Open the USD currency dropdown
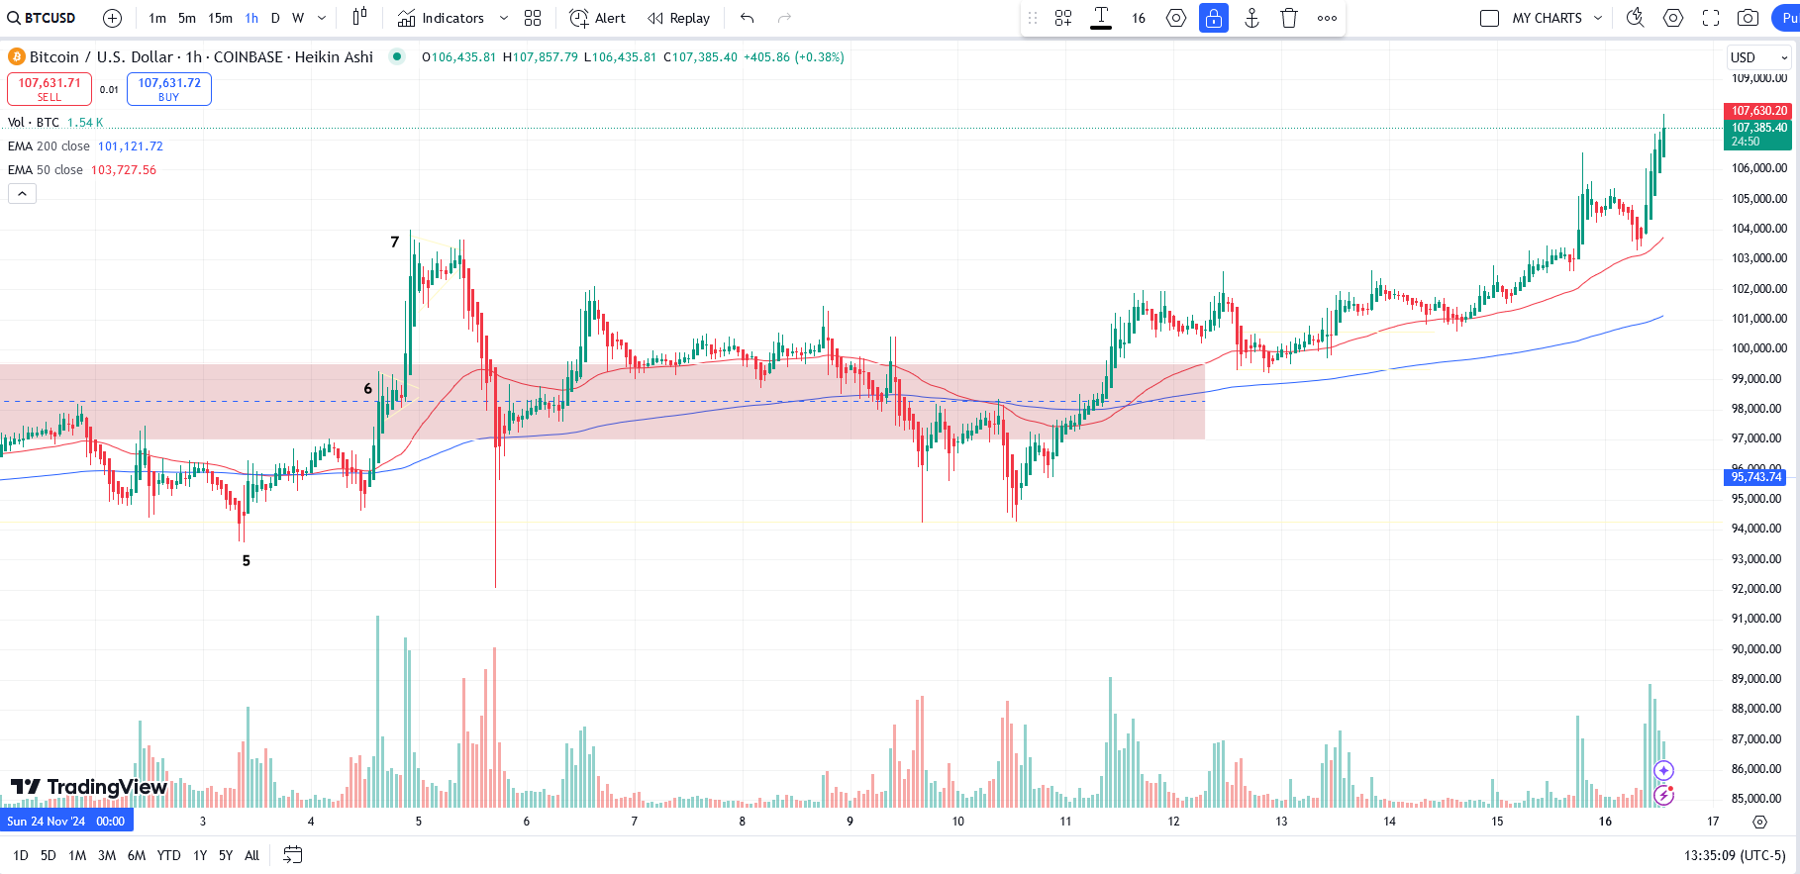The height and width of the screenshot is (874, 1800). pyautogui.click(x=1757, y=57)
